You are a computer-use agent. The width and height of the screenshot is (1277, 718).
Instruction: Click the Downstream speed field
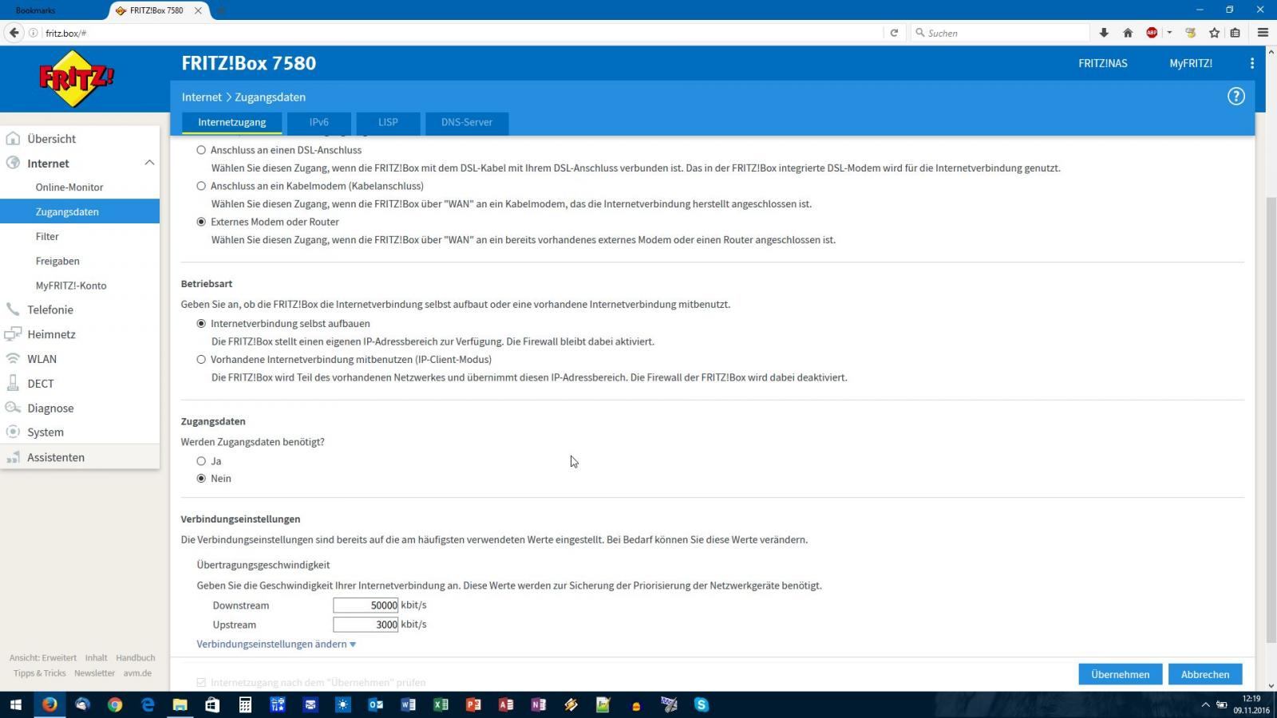pyautogui.click(x=366, y=606)
